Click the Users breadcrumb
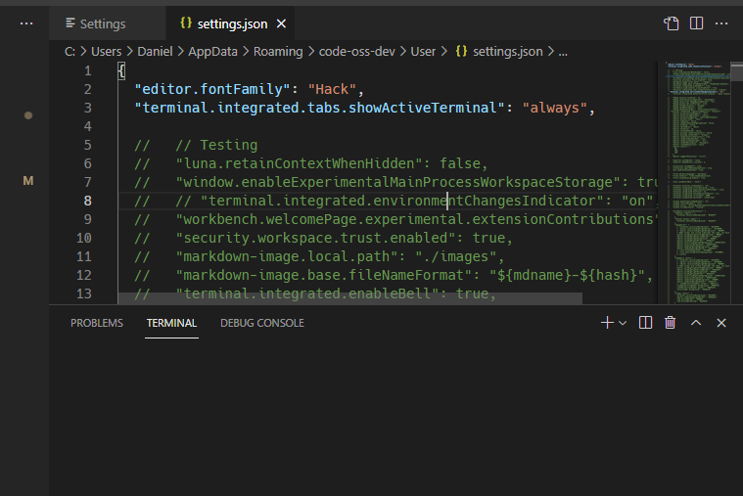Screen dimensions: 743x496 [x=106, y=51]
